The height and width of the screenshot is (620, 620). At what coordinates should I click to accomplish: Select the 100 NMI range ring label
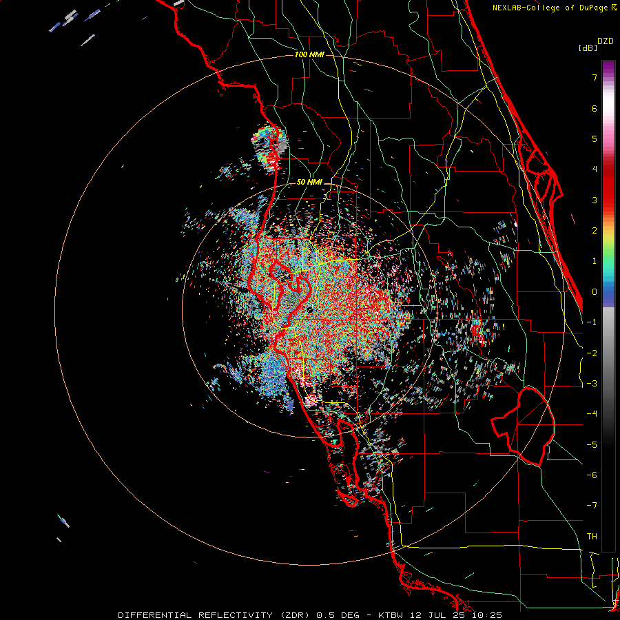(x=309, y=54)
